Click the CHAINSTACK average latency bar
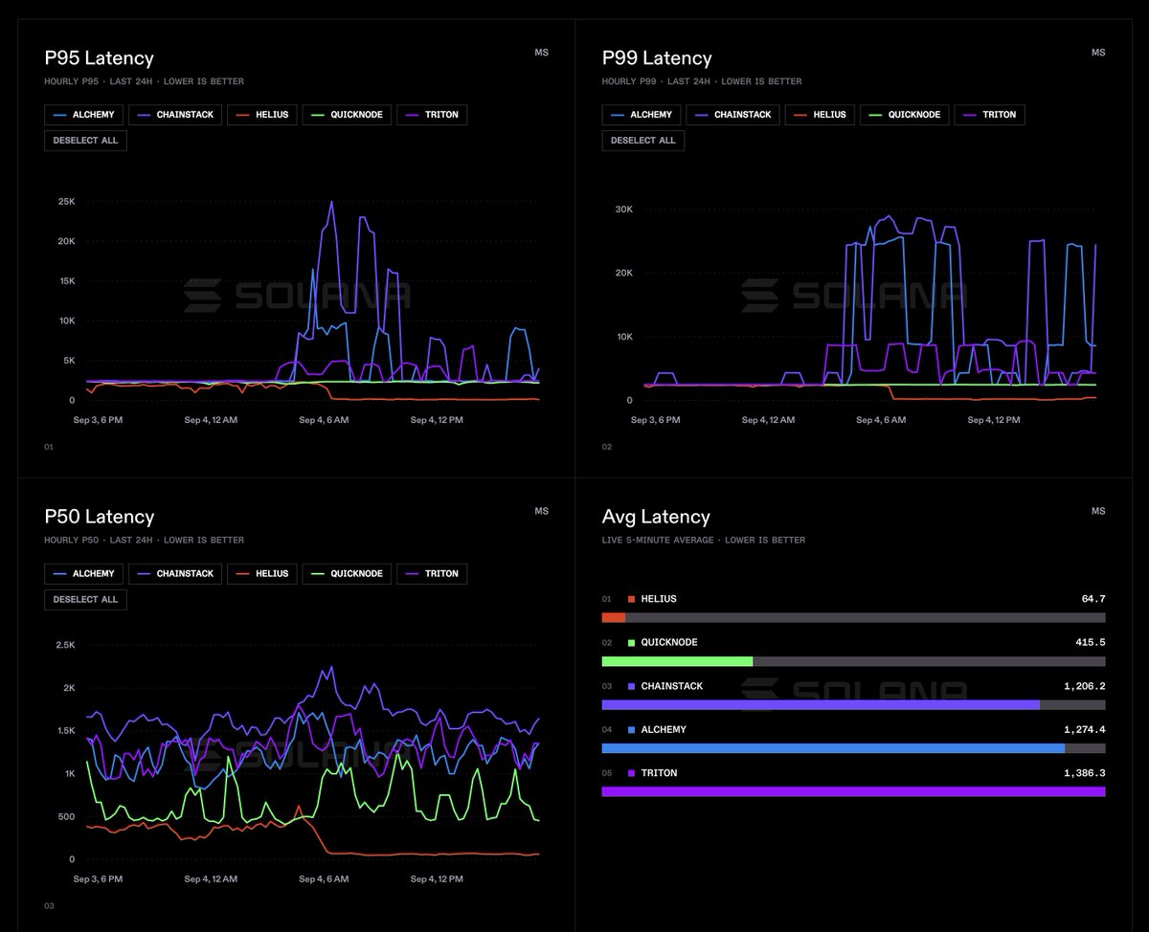 tap(853, 705)
